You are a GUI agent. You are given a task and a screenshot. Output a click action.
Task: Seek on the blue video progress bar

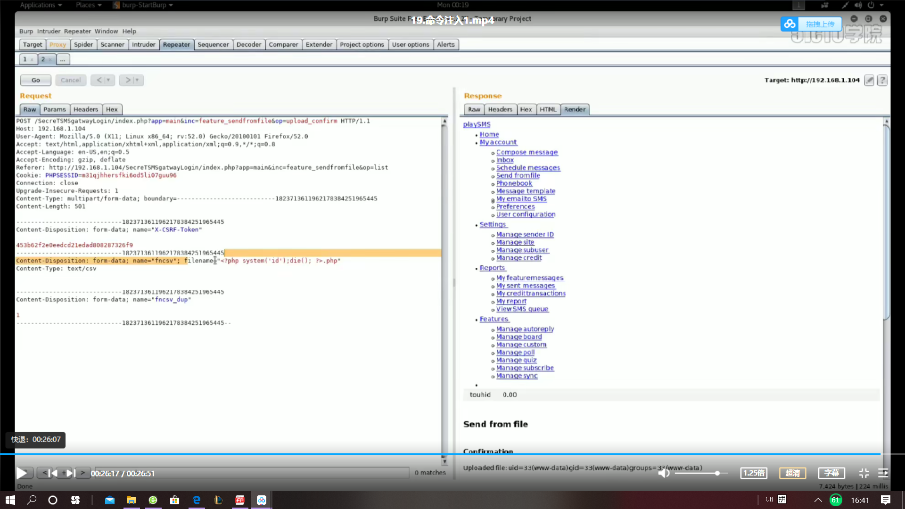click(440, 454)
